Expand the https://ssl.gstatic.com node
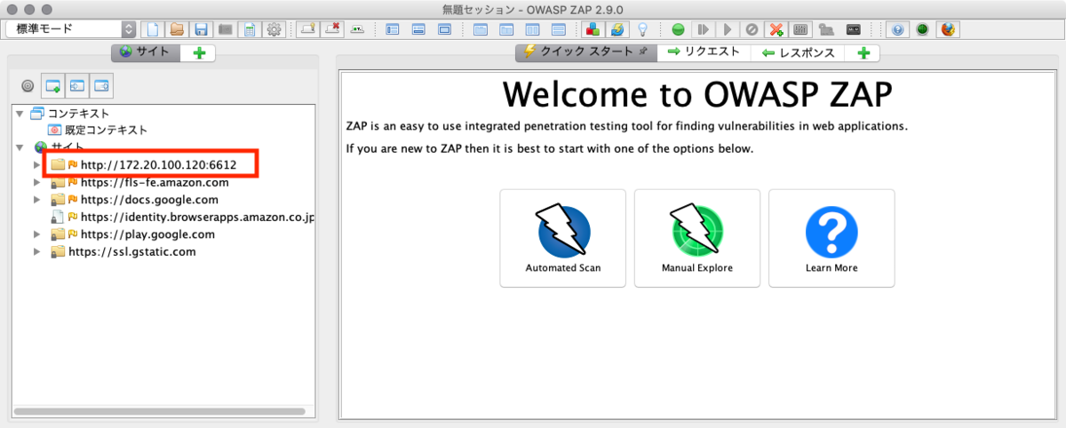 point(37,251)
